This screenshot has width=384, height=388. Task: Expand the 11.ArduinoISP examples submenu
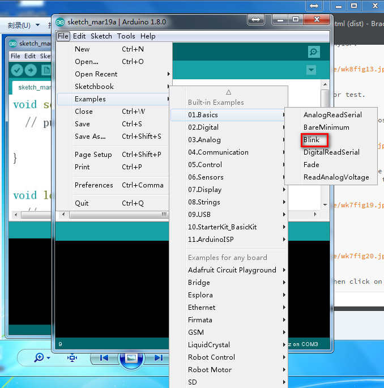tap(229, 239)
